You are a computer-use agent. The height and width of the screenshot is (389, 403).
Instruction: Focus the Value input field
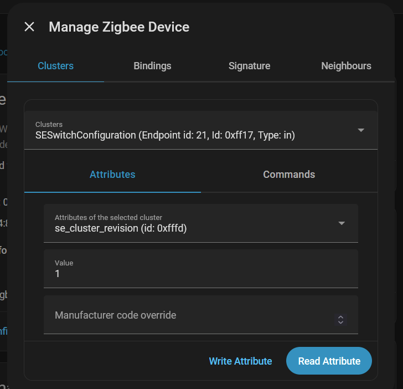pyautogui.click(x=200, y=274)
